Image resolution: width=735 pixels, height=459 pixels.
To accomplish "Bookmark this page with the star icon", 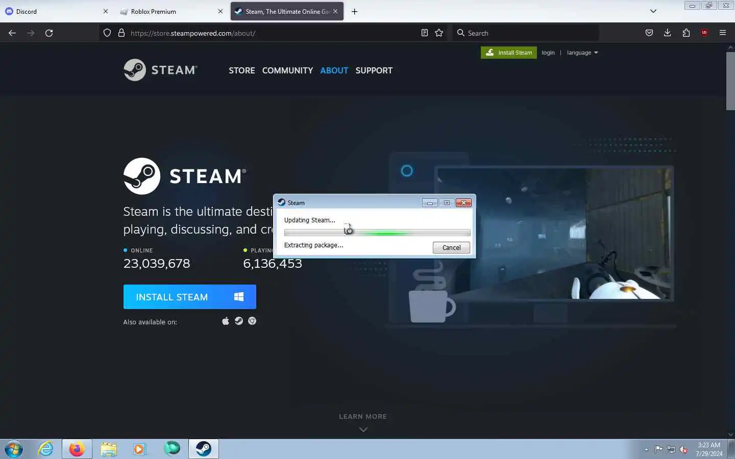I will click(439, 33).
